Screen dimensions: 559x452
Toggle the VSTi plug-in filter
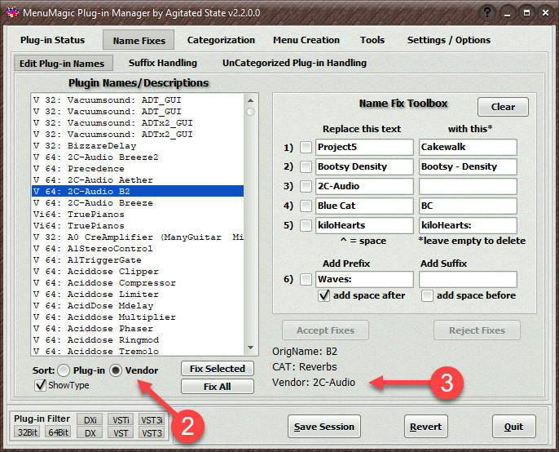pos(121,420)
